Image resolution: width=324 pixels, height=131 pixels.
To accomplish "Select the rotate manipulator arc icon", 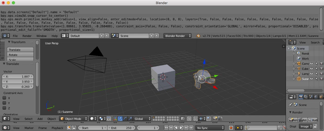I will point(125,119).
